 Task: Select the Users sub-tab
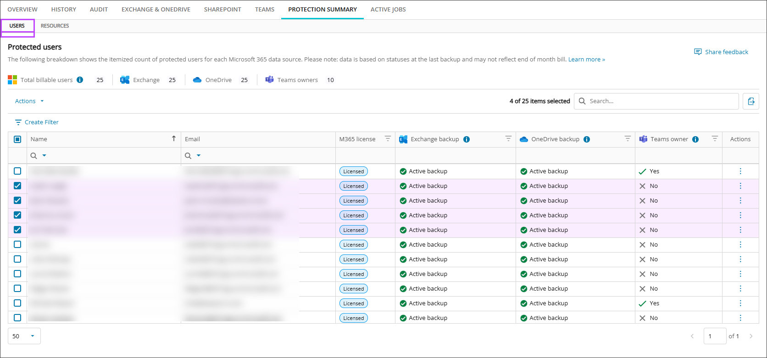click(x=17, y=26)
